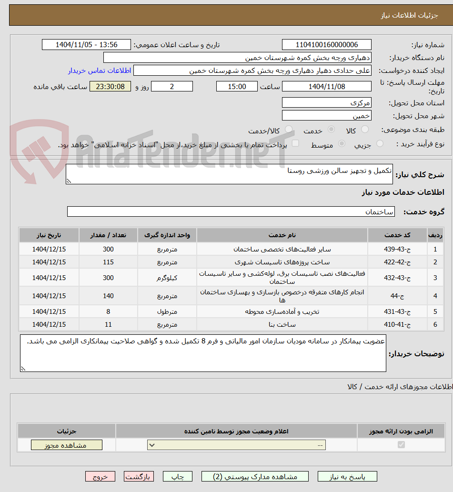Click the تاریخ نیاز column header
The height and width of the screenshot is (492, 453).
49,235
